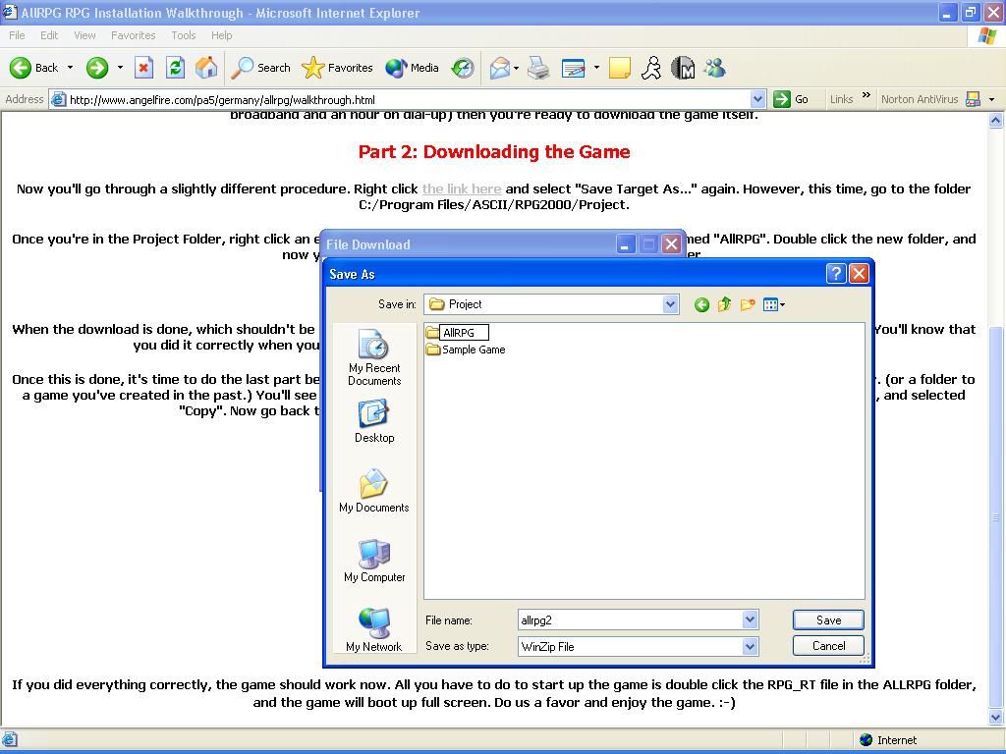Go to the Home page icon
The width and height of the screenshot is (1006, 754).
click(x=206, y=68)
